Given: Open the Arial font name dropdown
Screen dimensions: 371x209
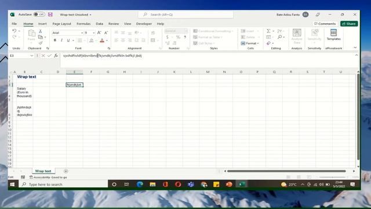Looking at the screenshot, I should (x=82, y=33).
